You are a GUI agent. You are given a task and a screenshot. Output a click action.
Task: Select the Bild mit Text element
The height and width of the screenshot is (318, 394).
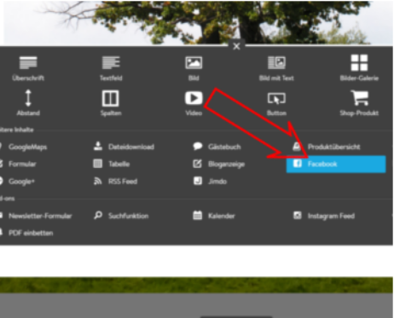pyautogui.click(x=276, y=68)
